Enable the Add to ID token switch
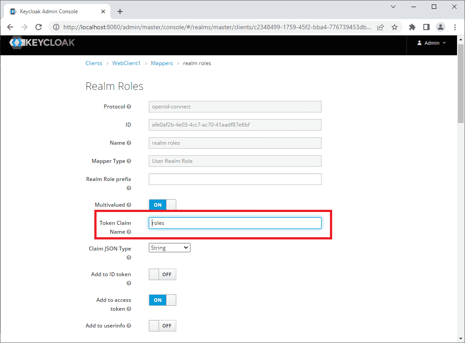 click(x=162, y=274)
